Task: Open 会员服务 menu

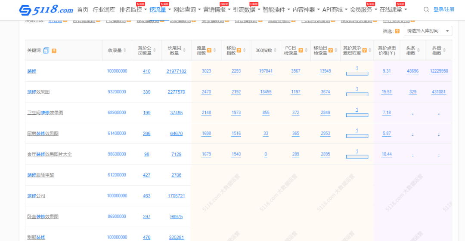Action: pos(363,9)
